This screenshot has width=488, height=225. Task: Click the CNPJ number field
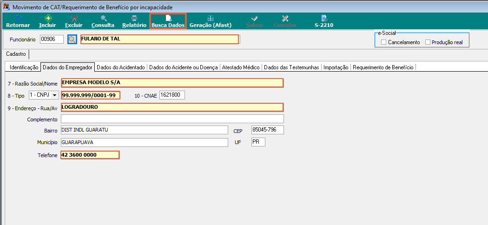[x=91, y=95]
